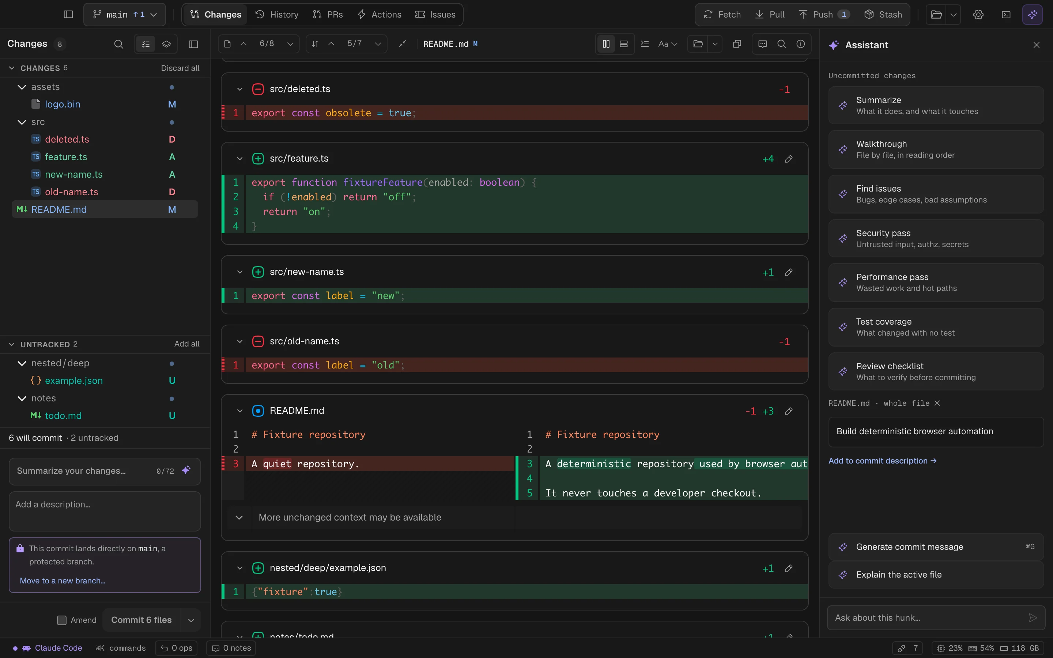Screen dimensions: 1053x658
Task: Expand More unchanged context row
Action: pos(515,517)
